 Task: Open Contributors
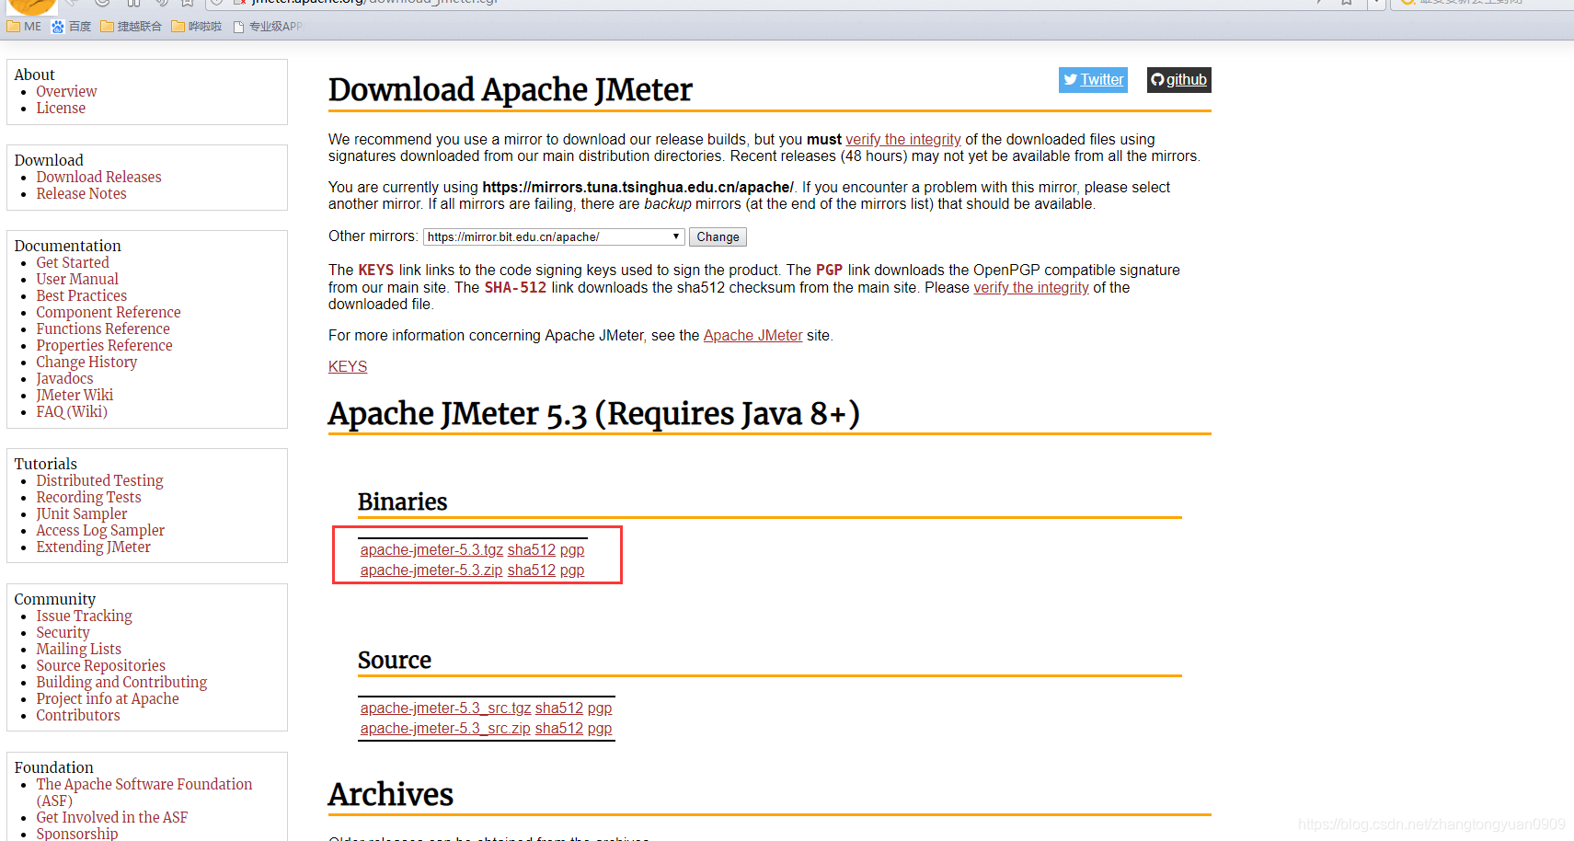click(78, 716)
